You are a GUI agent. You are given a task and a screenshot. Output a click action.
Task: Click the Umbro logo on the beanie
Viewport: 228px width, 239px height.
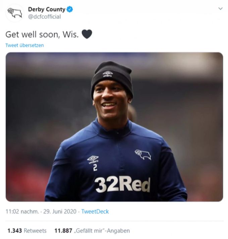click(x=108, y=74)
